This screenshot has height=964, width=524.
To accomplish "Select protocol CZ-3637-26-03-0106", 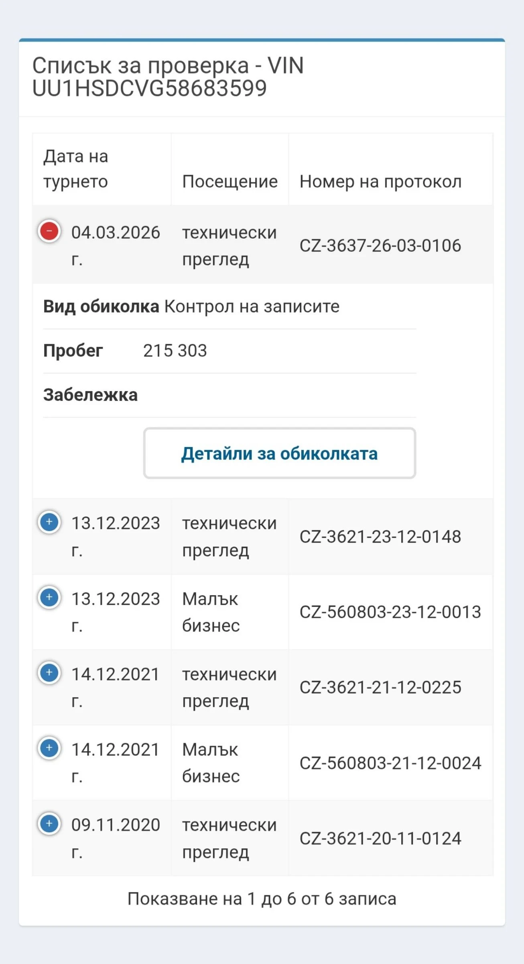I will [380, 245].
